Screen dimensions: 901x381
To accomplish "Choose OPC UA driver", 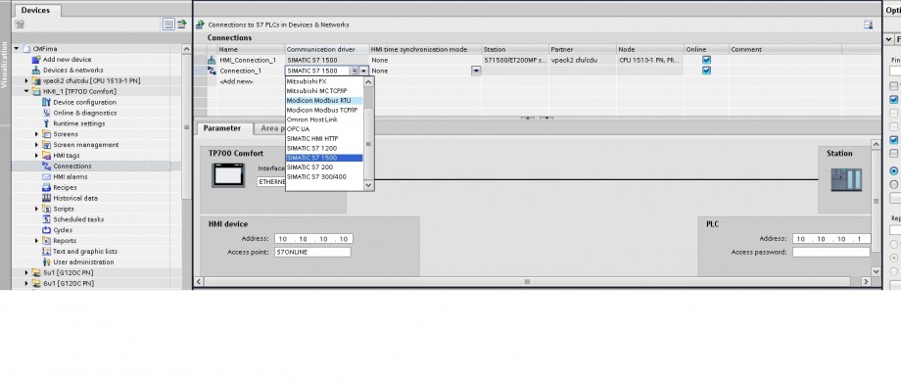I will click(324, 129).
